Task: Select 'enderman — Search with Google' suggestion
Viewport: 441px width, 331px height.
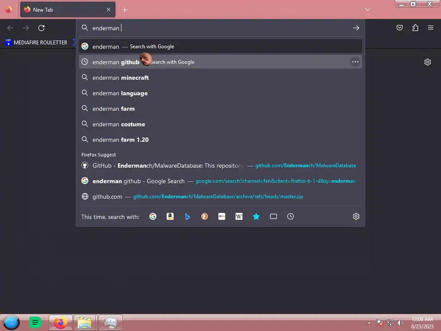Action: pyautogui.click(x=220, y=47)
